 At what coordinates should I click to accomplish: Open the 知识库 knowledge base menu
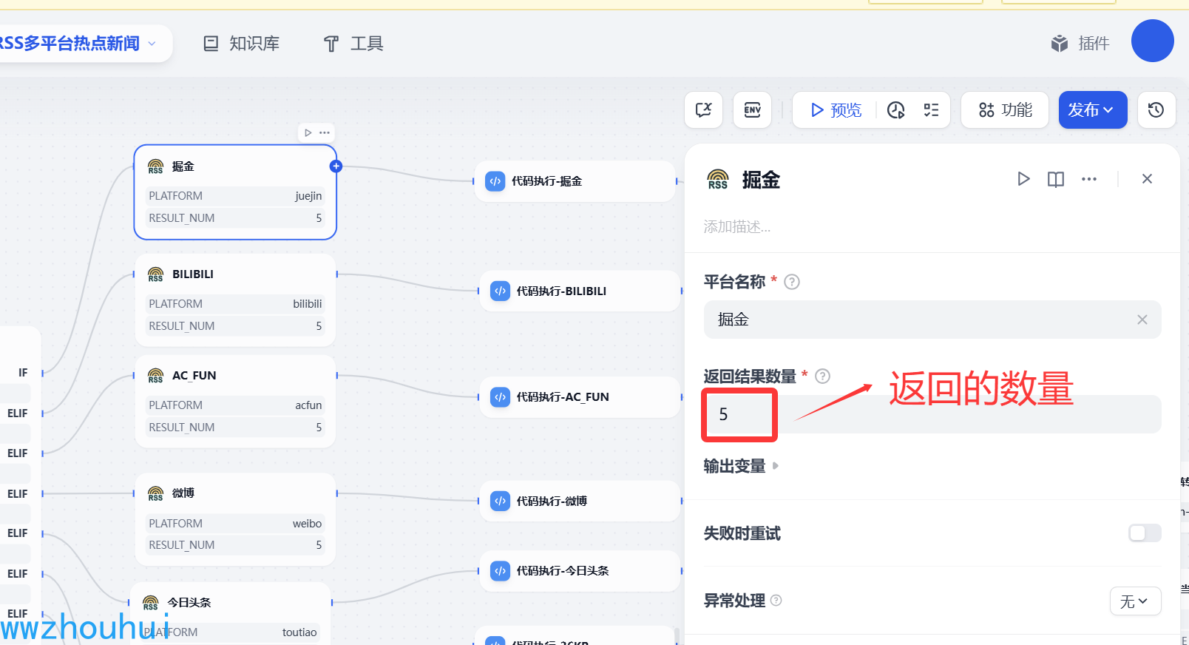(x=242, y=44)
